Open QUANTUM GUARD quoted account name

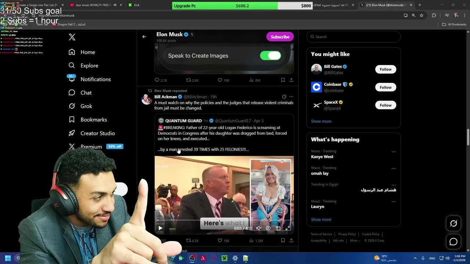tap(183, 121)
